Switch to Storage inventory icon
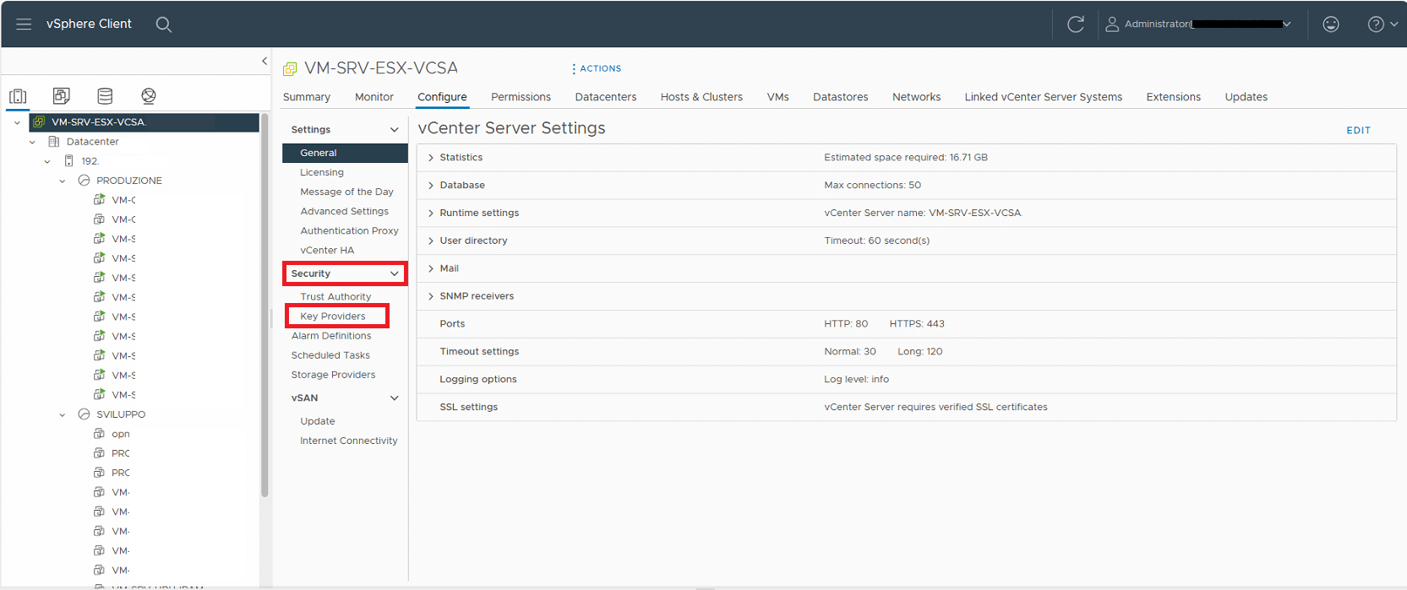1407x590 pixels. (x=105, y=96)
